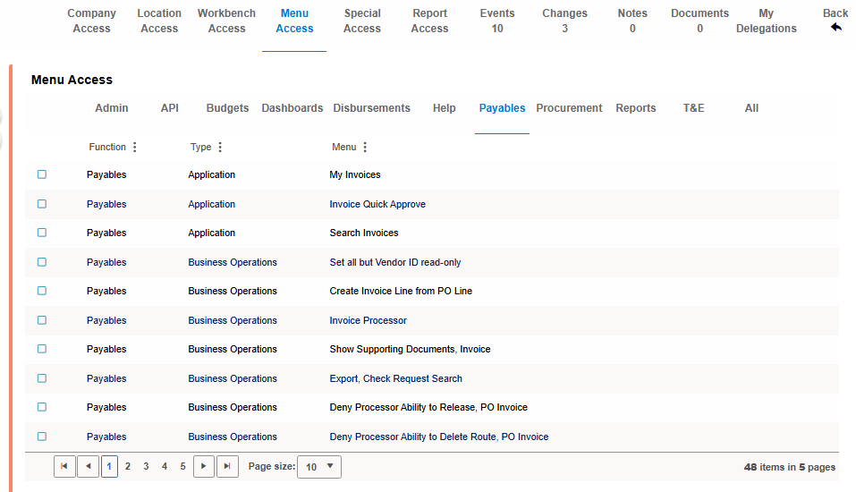Go to previous page arrow
This screenshot has height=492, width=856.
[88, 466]
